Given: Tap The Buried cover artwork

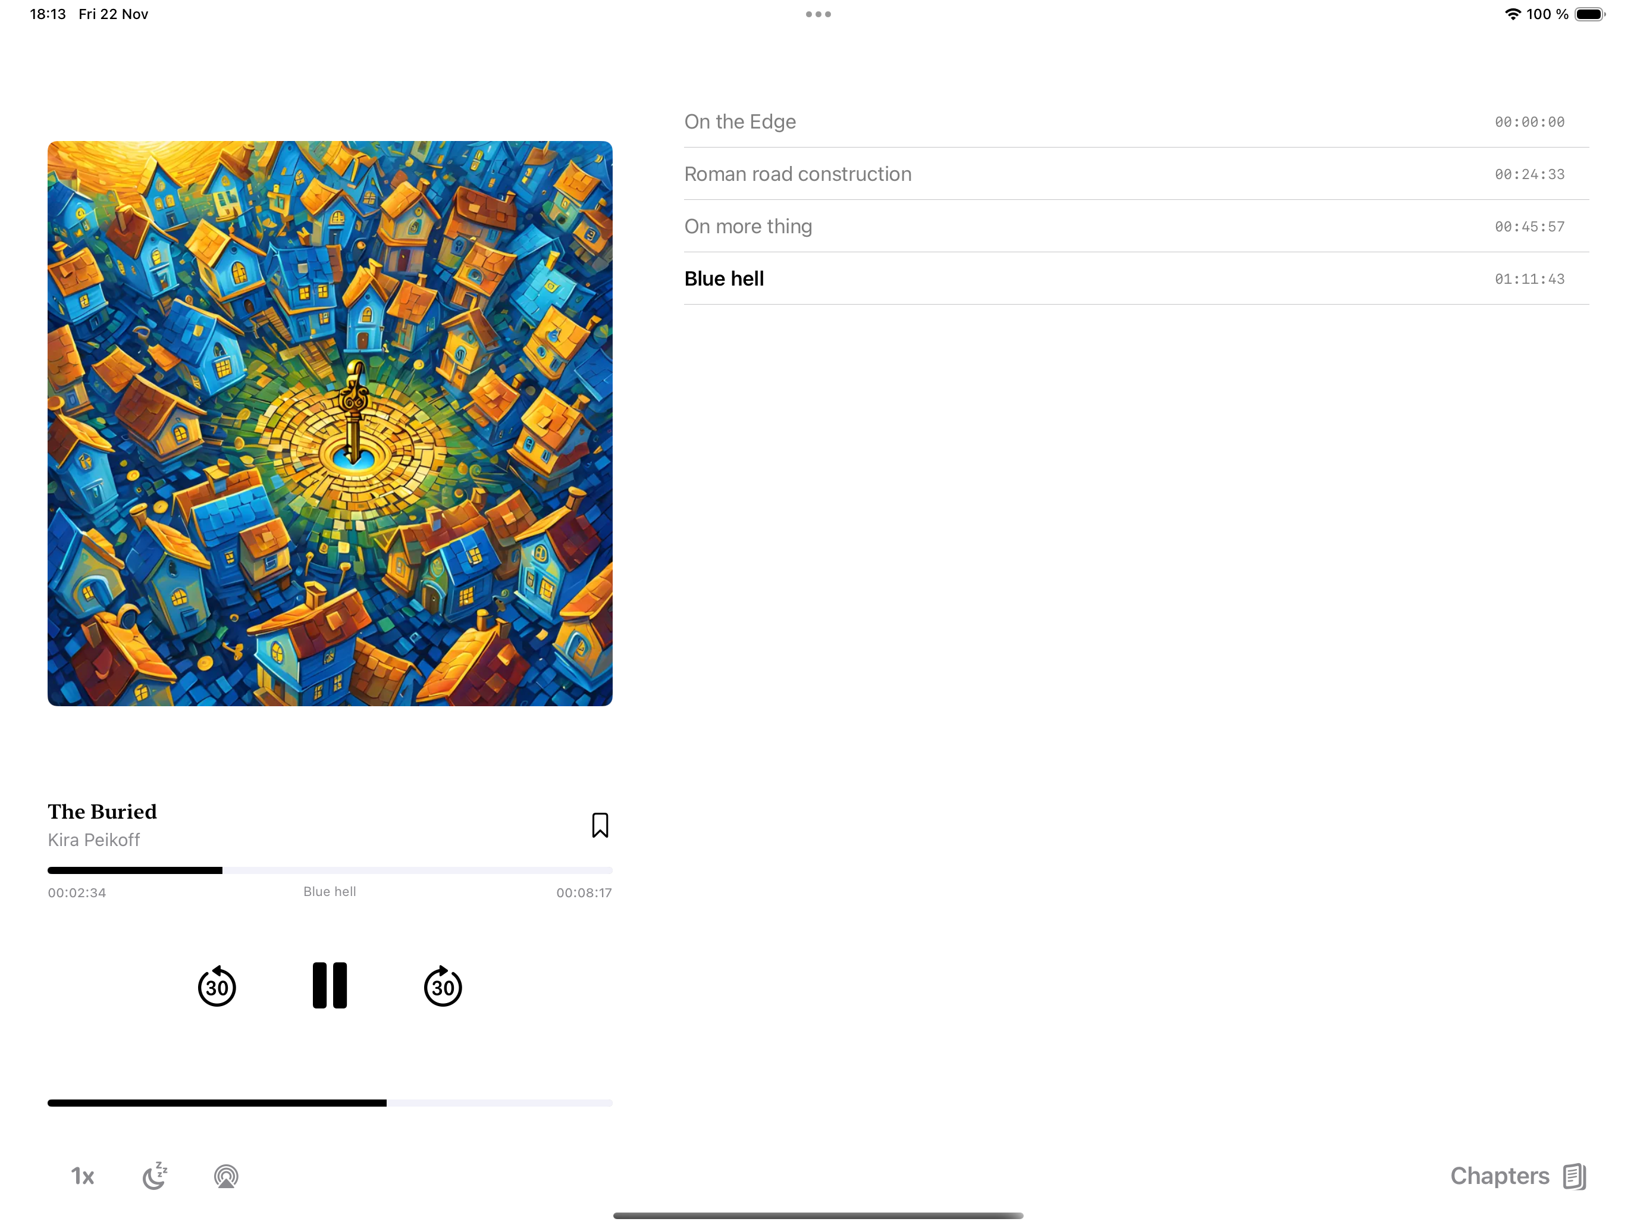Looking at the screenshot, I should click(330, 424).
